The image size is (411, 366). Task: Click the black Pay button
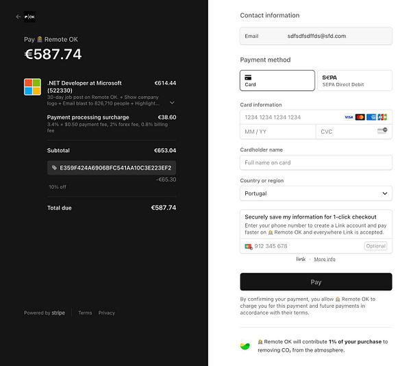click(x=316, y=282)
